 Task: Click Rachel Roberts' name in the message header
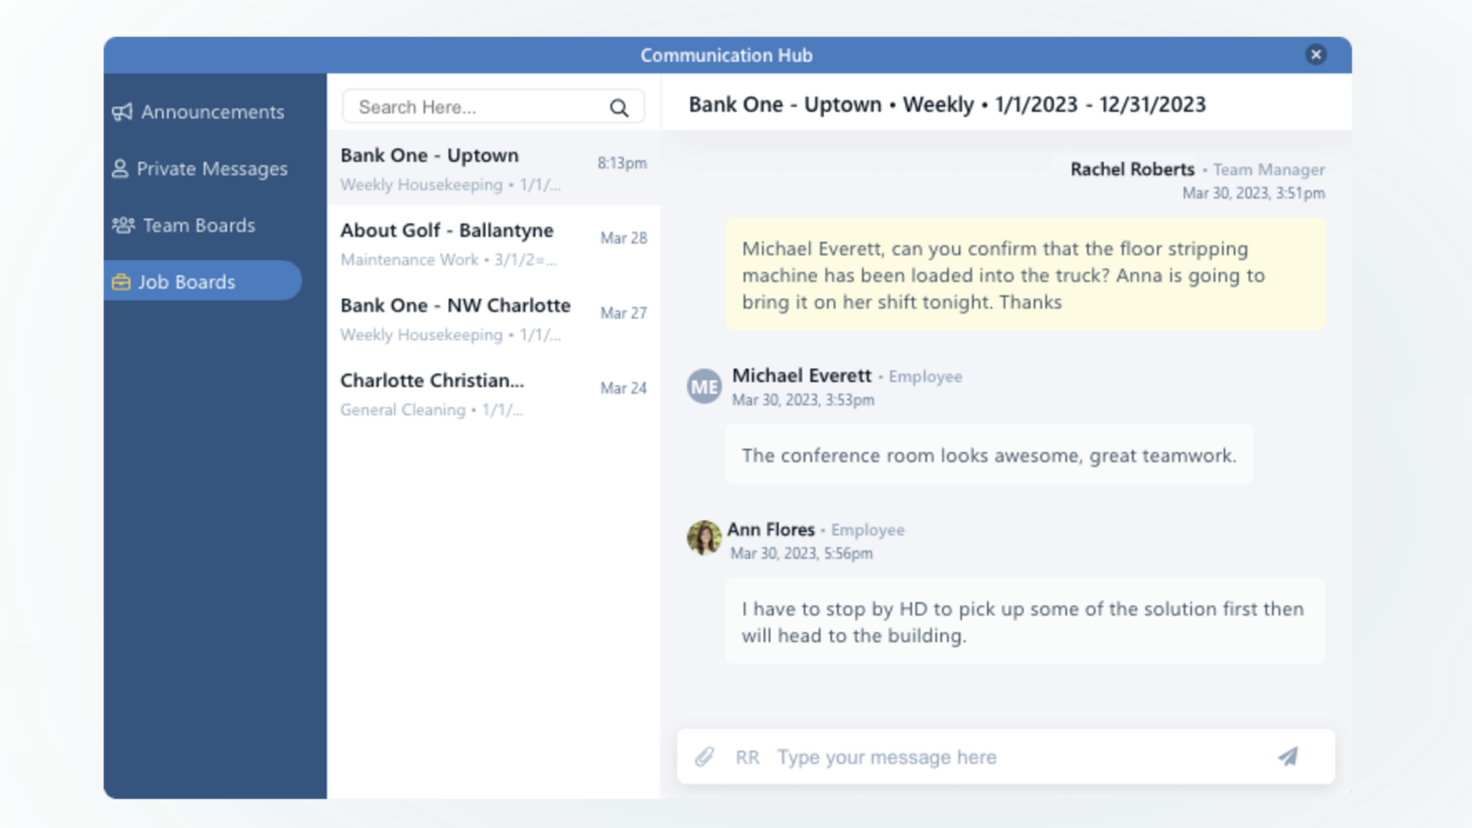(x=1132, y=170)
